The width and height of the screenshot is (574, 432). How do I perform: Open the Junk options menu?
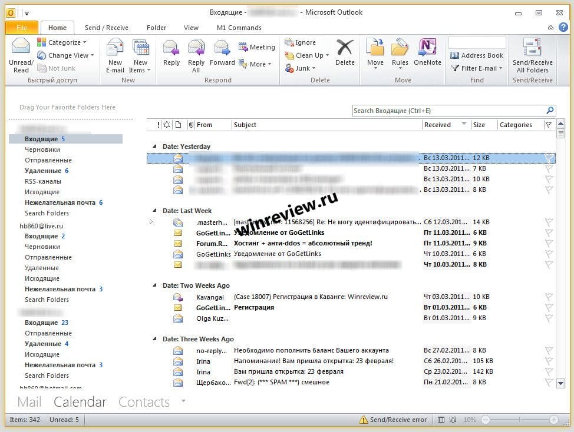300,68
